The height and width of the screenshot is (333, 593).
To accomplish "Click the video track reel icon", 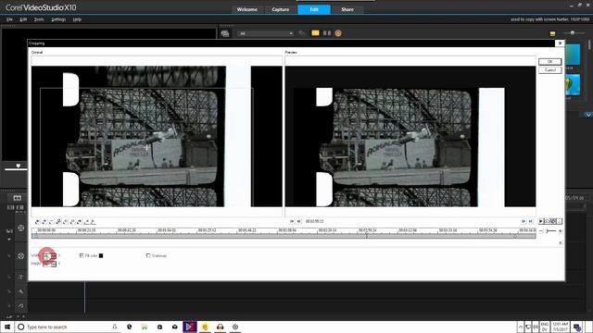I will [x=20, y=228].
